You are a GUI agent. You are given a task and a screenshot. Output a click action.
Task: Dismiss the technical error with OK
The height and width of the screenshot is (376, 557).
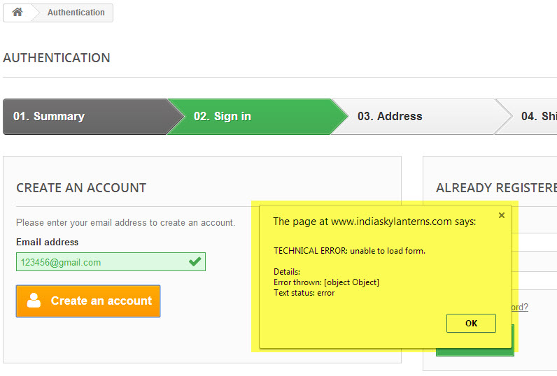pyautogui.click(x=471, y=323)
